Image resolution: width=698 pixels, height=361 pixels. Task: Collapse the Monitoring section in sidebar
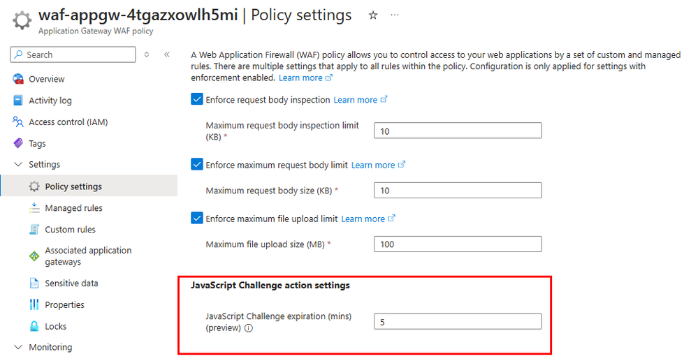[x=18, y=347]
